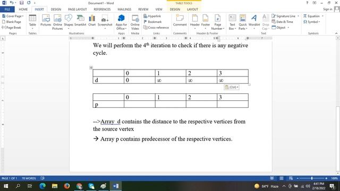This screenshot has width=340, height=191.
Task: Click the PAGE 1 OF 1 indicator
Action: tap(10, 178)
